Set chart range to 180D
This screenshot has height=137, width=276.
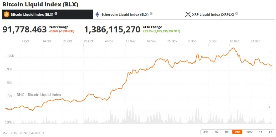tap(249, 132)
